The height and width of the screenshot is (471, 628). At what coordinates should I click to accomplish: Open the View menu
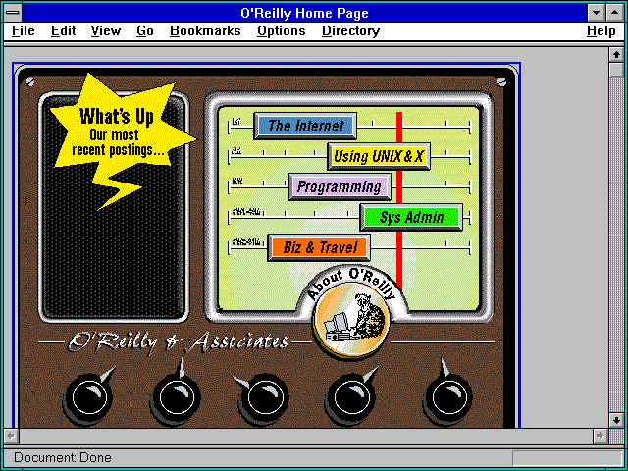105,31
